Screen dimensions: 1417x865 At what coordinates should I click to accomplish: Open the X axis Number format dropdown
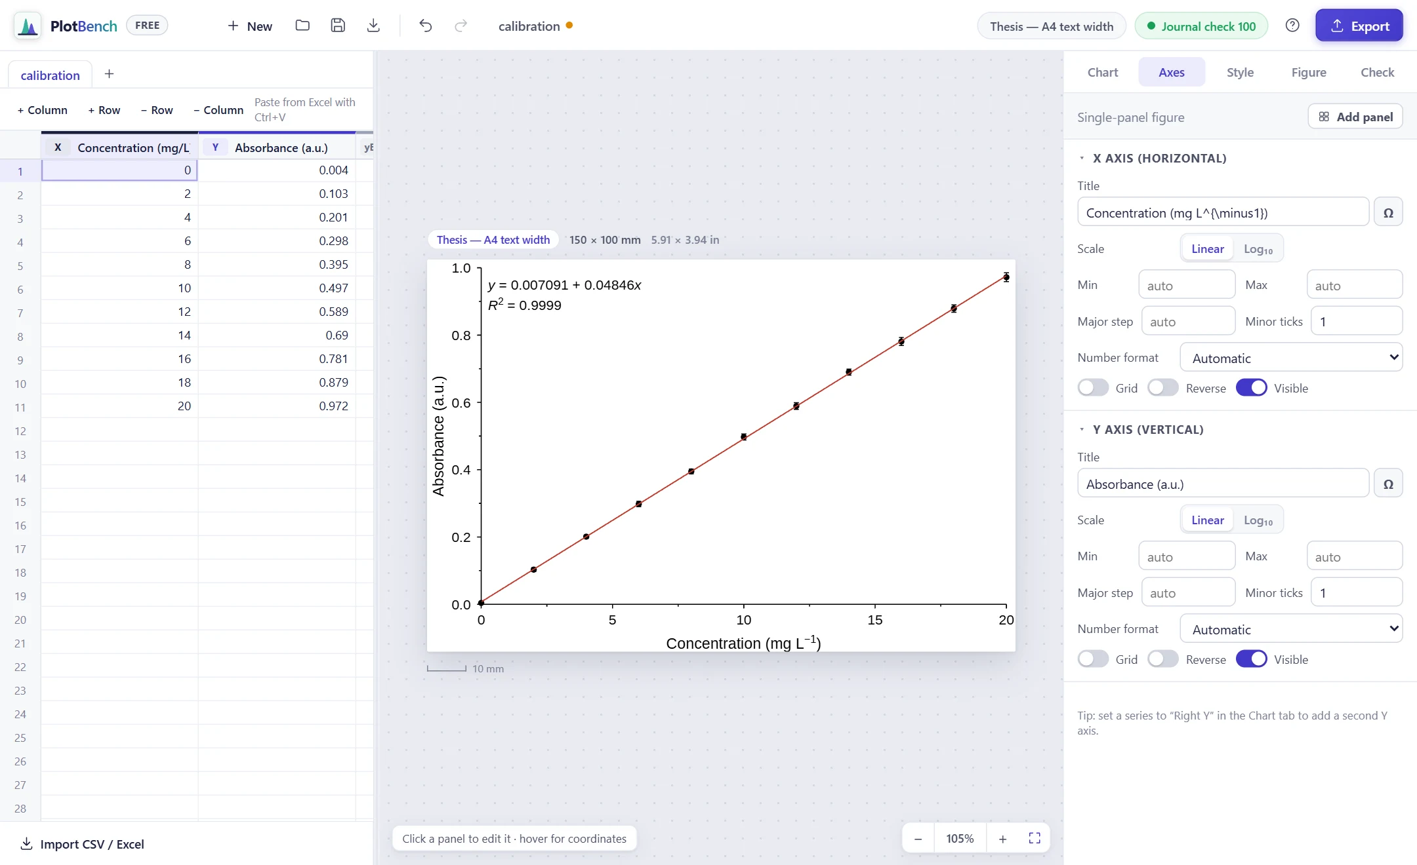click(1291, 358)
